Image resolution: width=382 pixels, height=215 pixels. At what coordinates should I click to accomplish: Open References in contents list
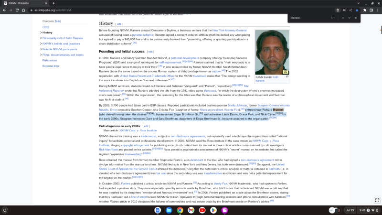pos(50,61)
